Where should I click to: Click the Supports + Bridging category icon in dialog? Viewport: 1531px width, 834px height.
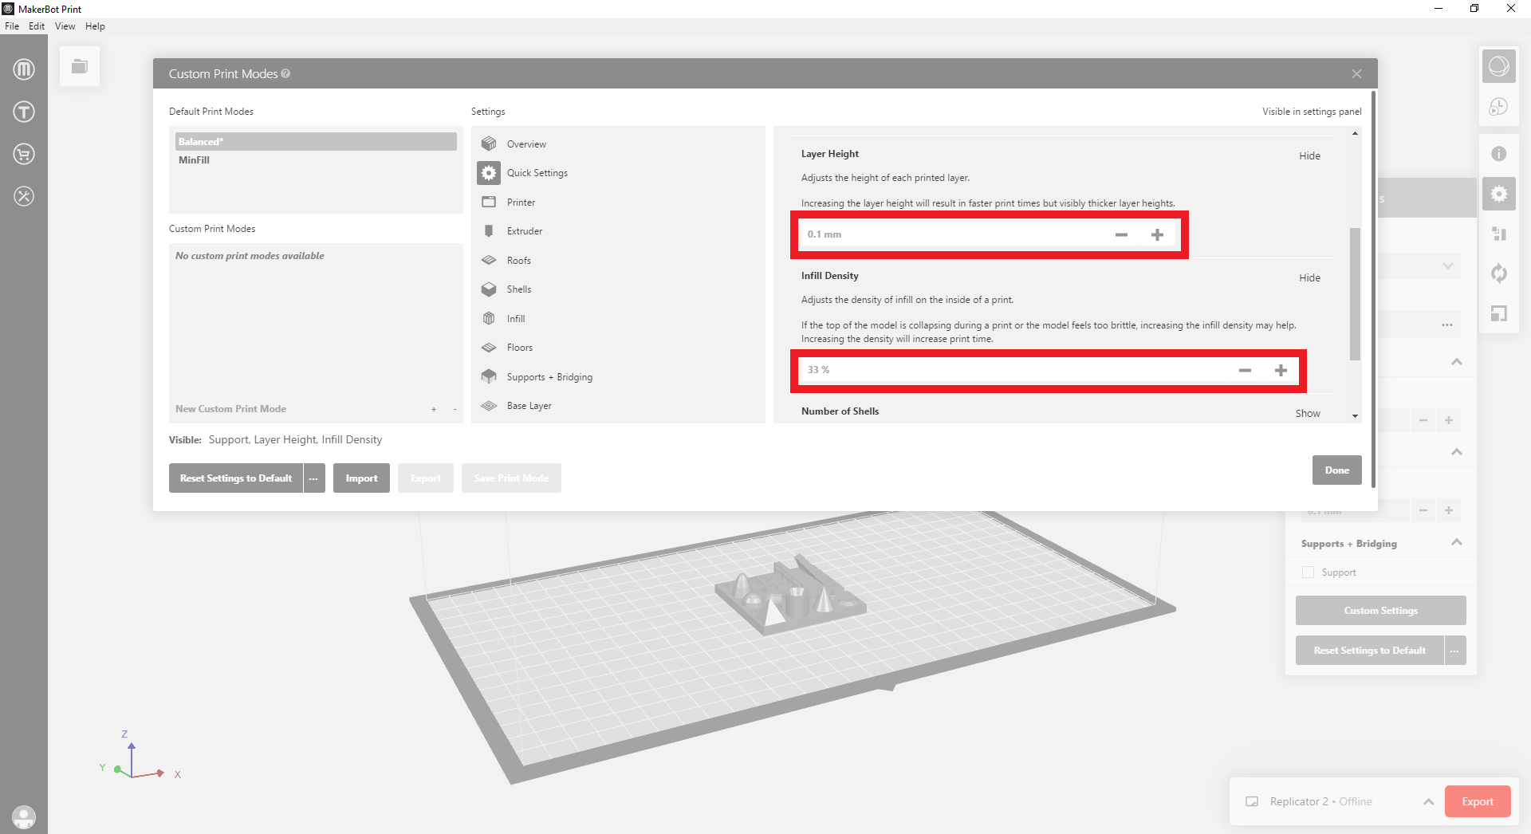tap(489, 376)
